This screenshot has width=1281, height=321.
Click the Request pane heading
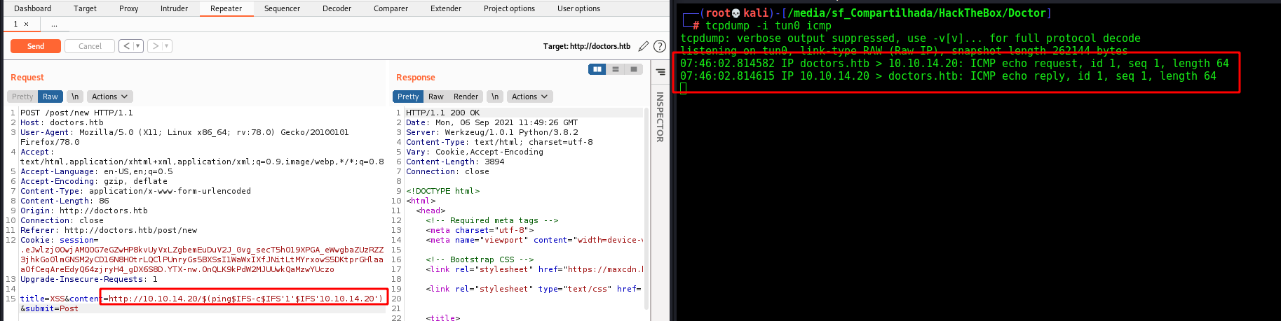click(x=27, y=78)
